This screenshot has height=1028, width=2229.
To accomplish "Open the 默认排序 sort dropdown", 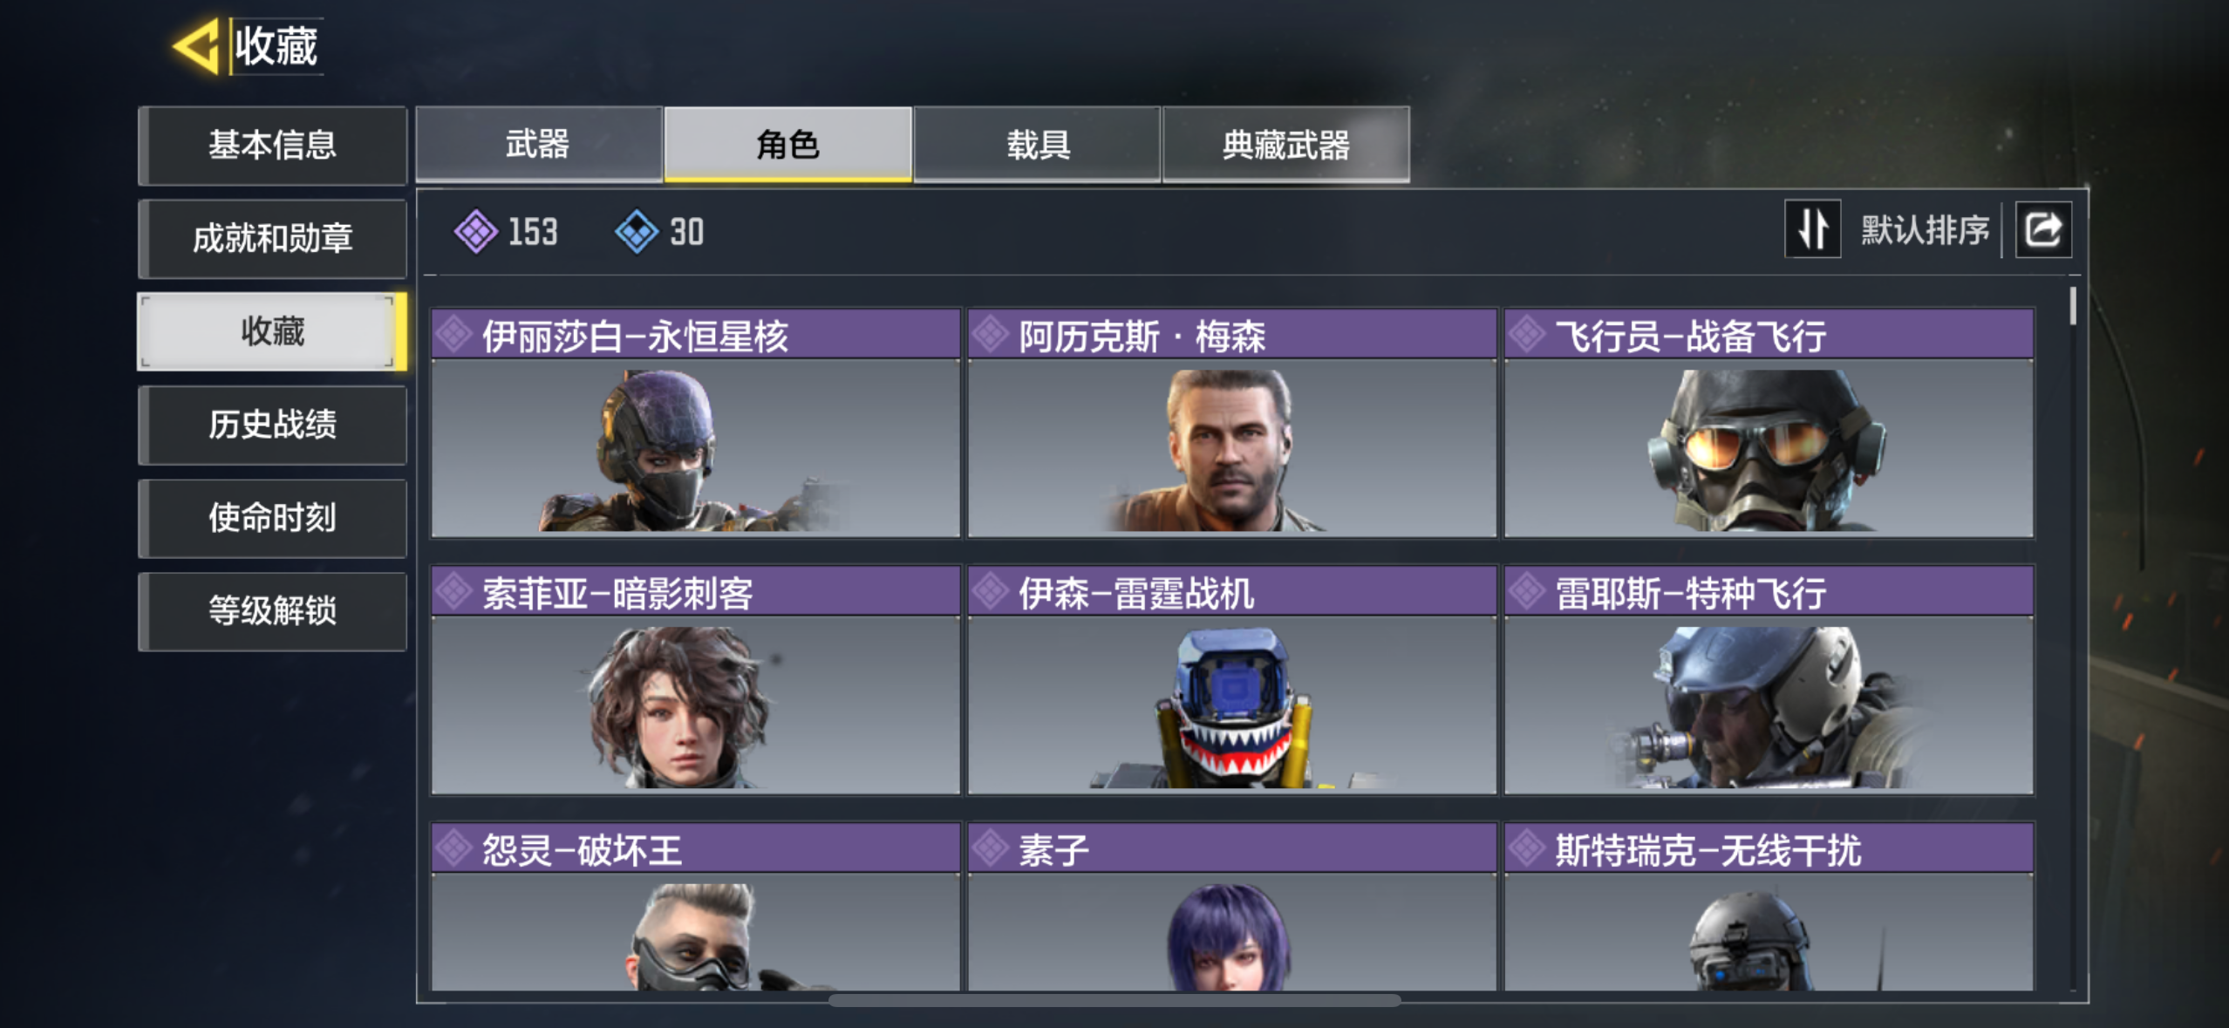I will pyautogui.click(x=1925, y=230).
